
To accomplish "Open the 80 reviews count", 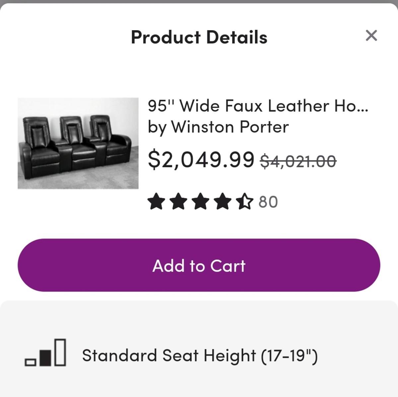I will [x=268, y=202].
